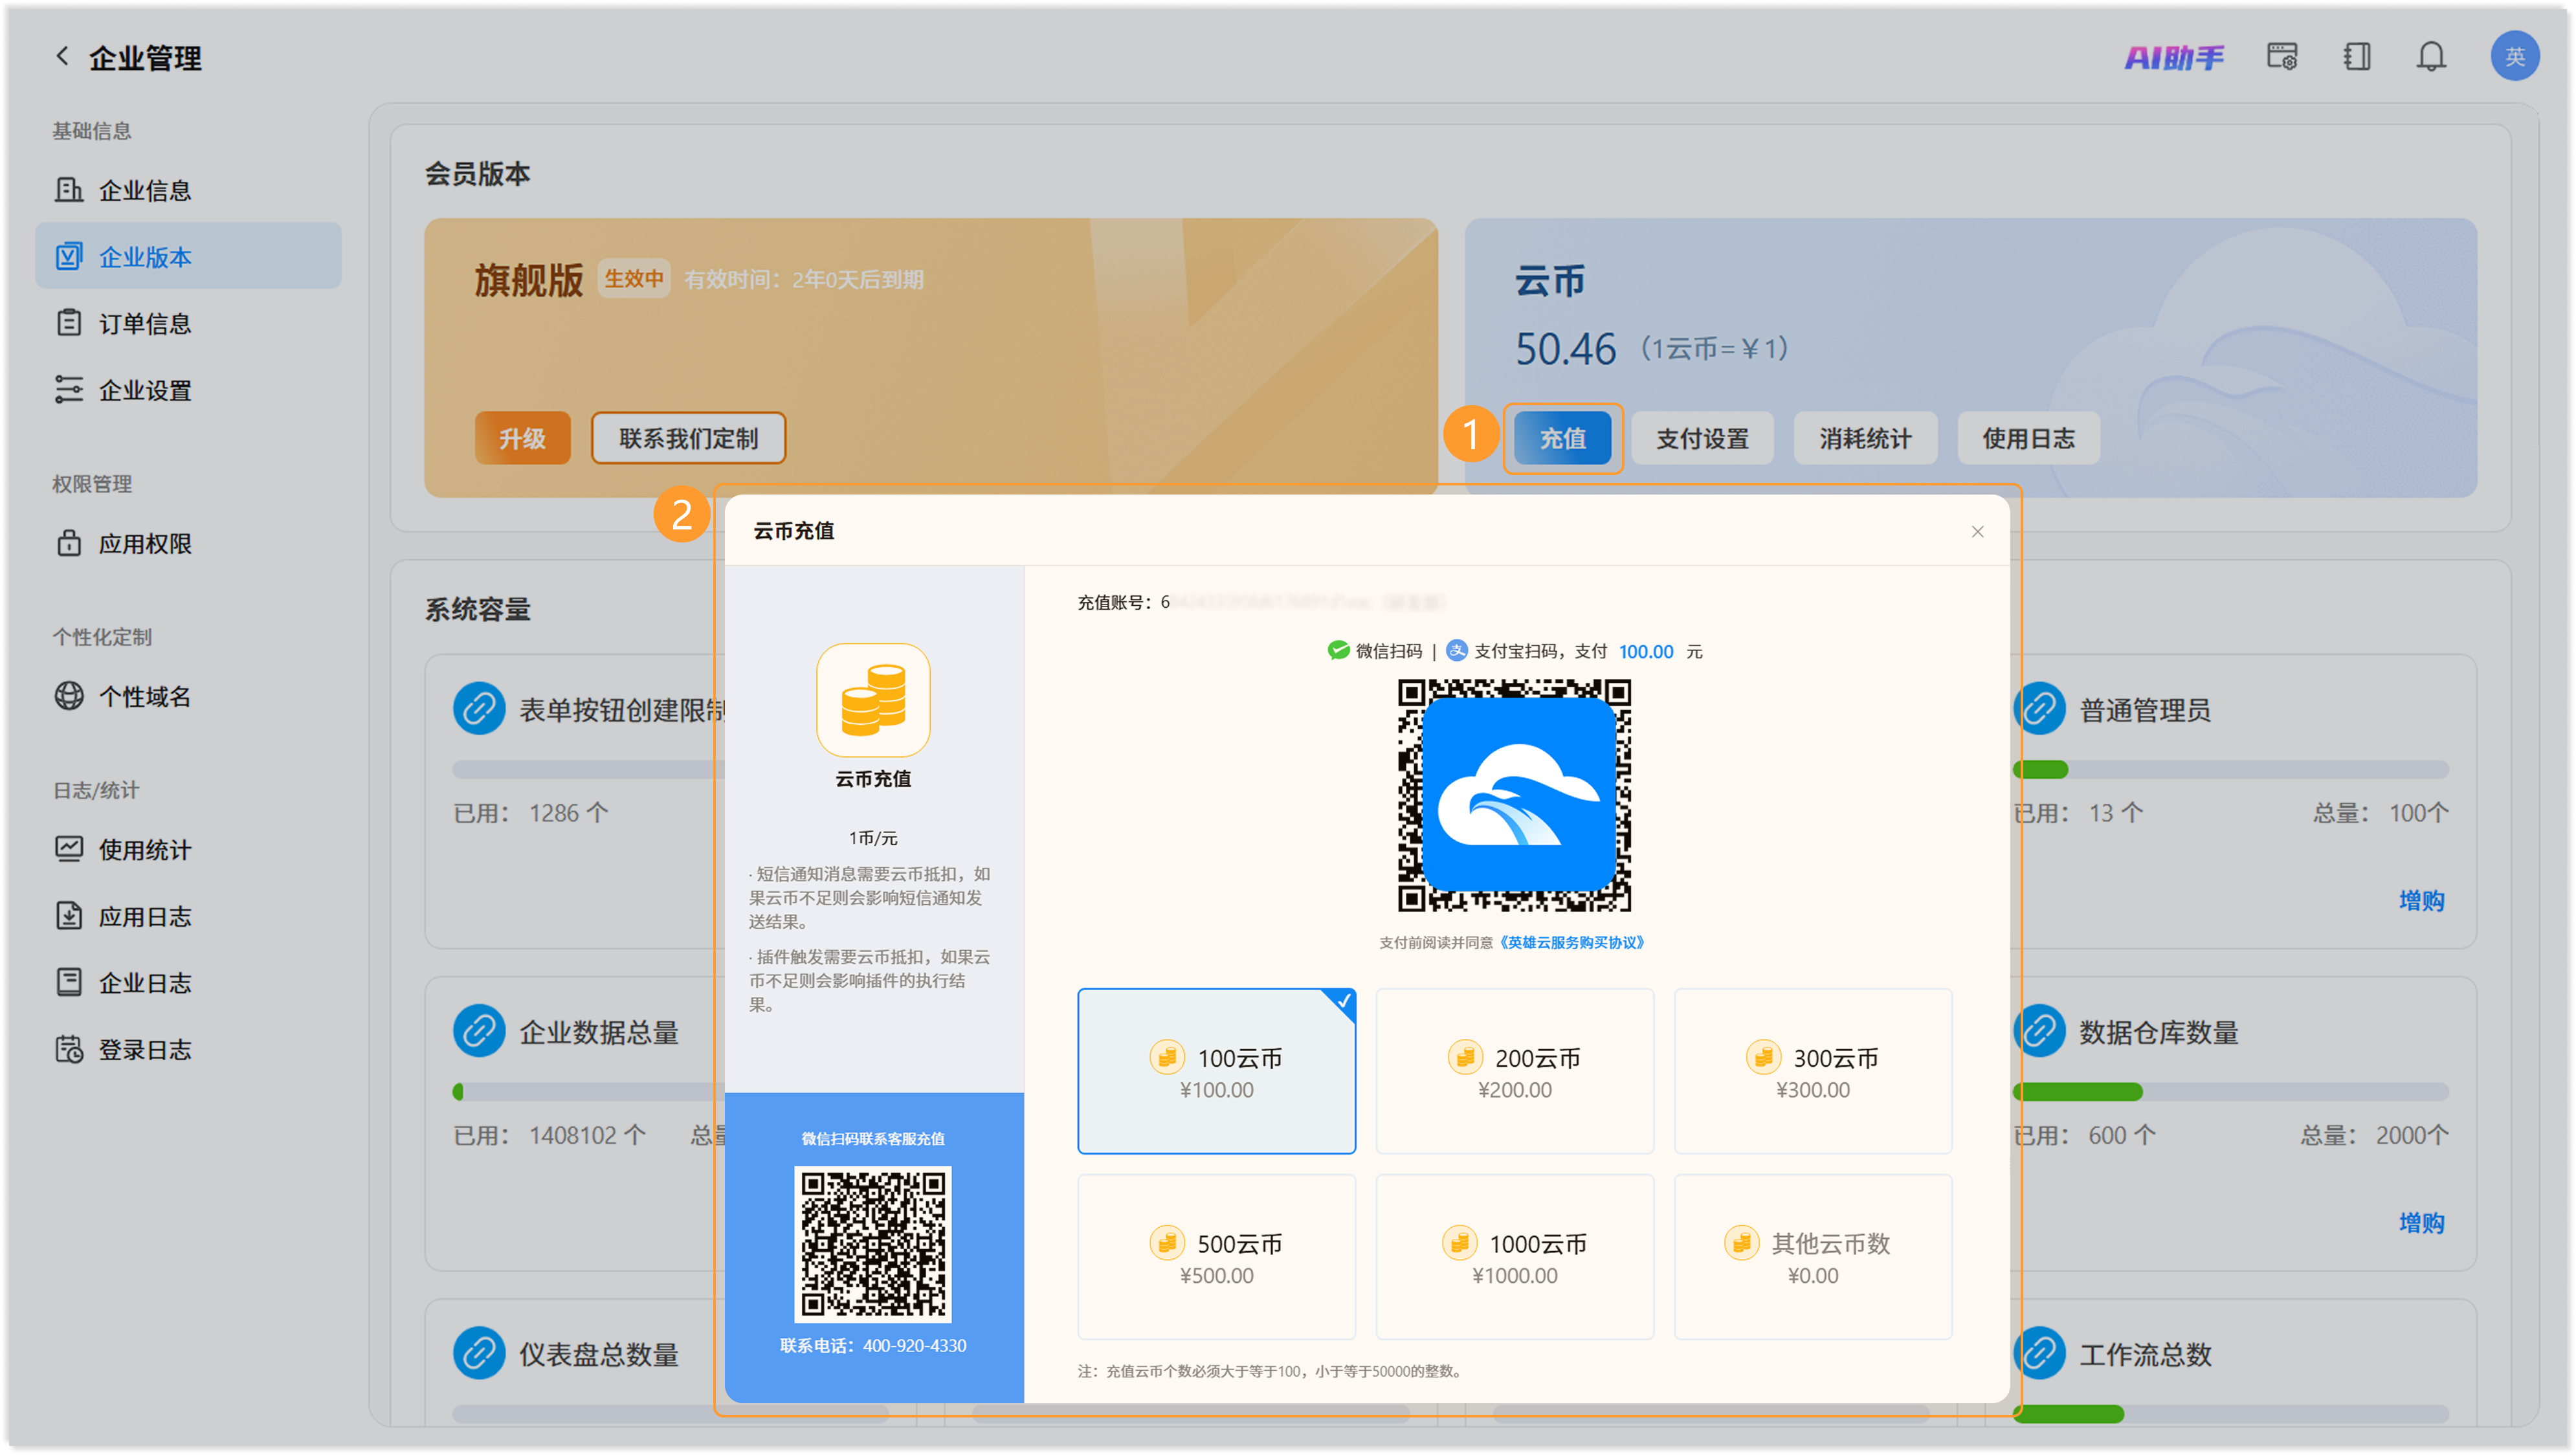Click the 50.46 云币 balance

[x=1565, y=348]
